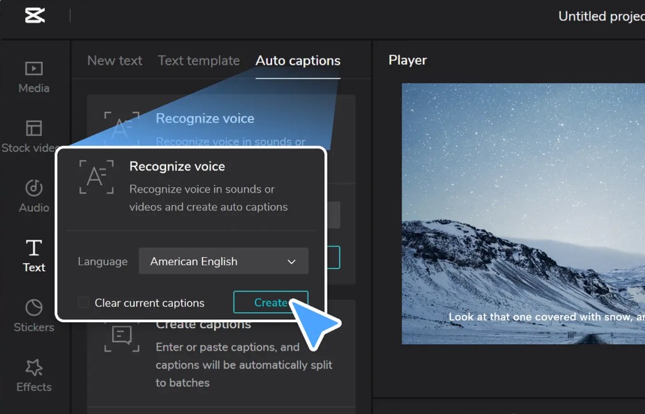Click the Create button in popup
The width and height of the screenshot is (645, 414).
(271, 302)
